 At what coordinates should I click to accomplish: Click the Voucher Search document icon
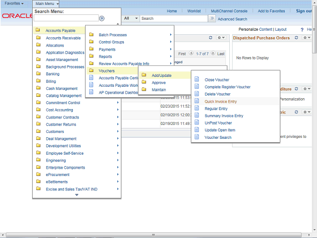pos(197,137)
